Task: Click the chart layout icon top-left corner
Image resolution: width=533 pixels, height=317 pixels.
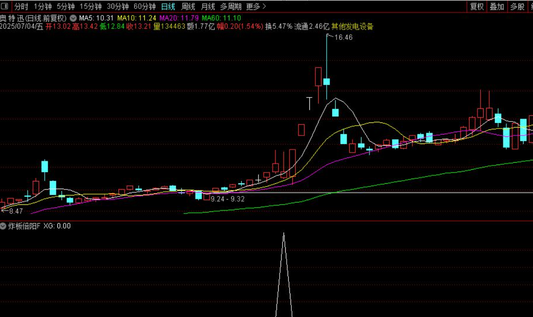Action: tap(5, 7)
